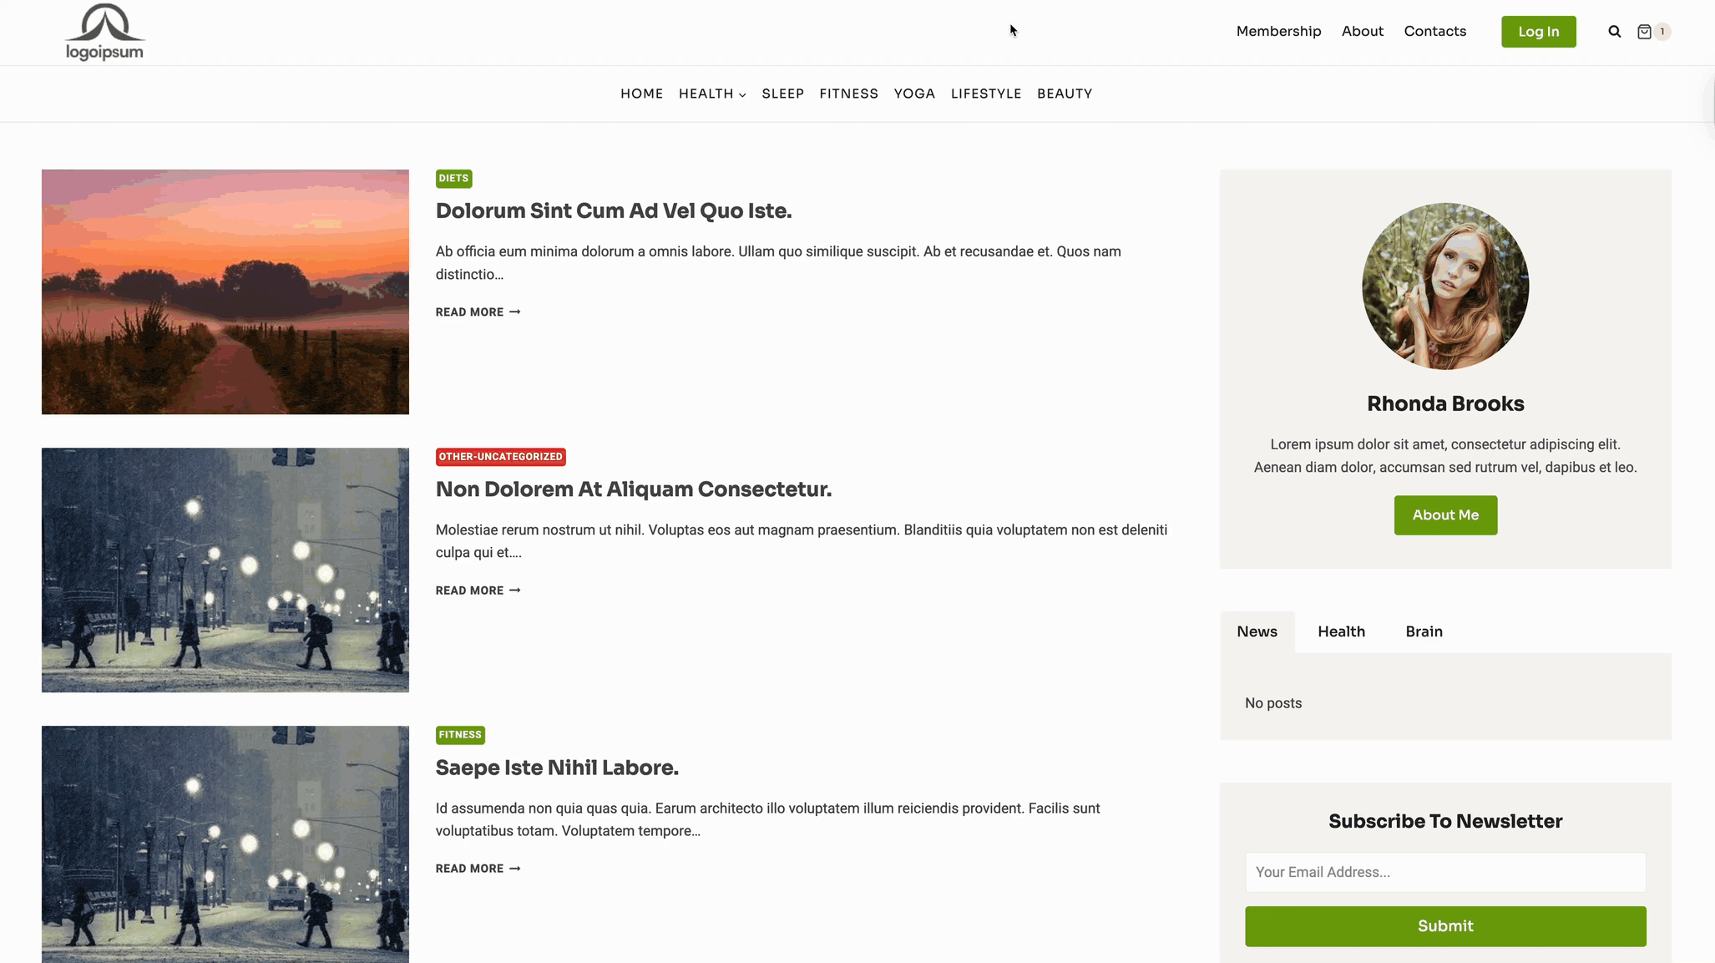The image size is (1715, 963).
Task: Submit the newsletter form
Action: click(x=1444, y=925)
